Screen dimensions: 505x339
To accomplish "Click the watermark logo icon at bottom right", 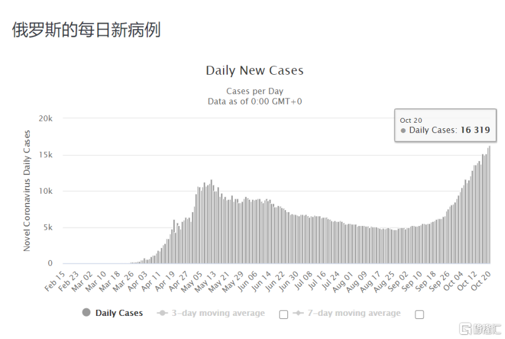I will (x=465, y=329).
